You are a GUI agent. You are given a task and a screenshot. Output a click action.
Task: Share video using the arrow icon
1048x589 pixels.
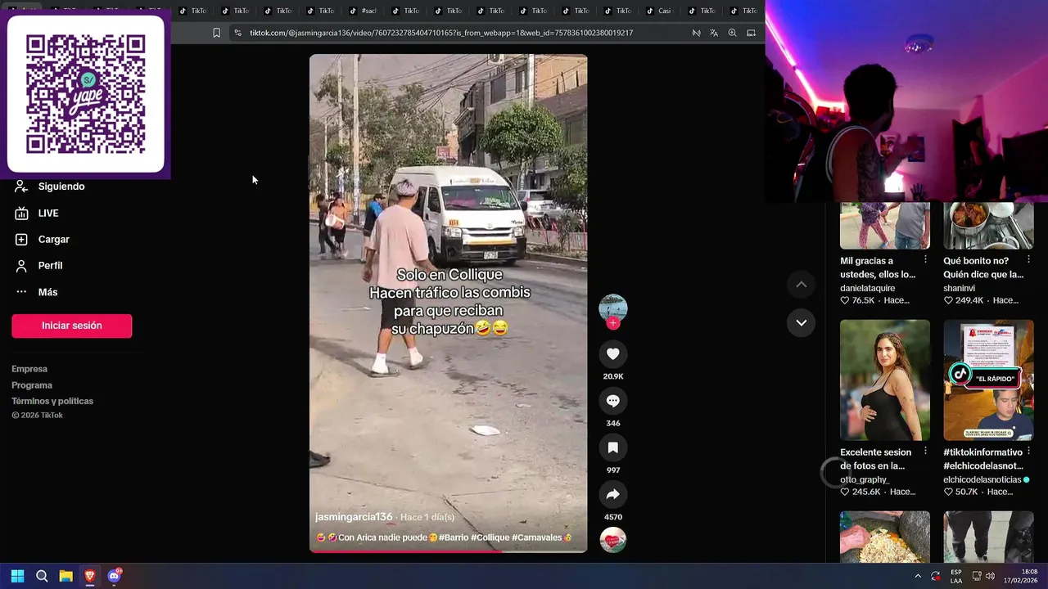612,494
